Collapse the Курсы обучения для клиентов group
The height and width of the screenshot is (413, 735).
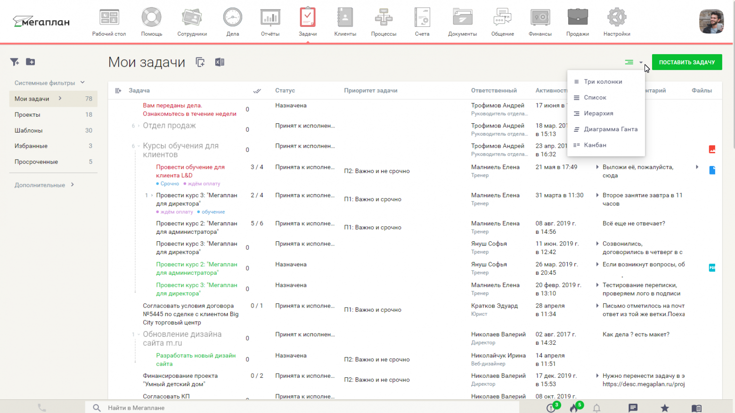pyautogui.click(x=139, y=146)
